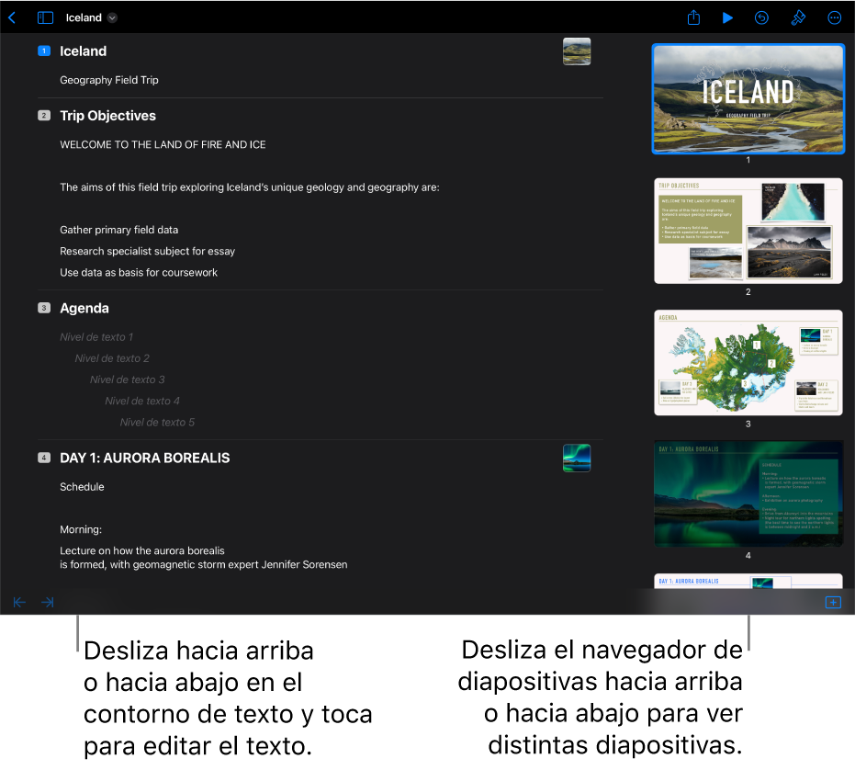This screenshot has width=855, height=770.
Task: Tap the back arrow to exit presentation
Action: tap(12, 18)
